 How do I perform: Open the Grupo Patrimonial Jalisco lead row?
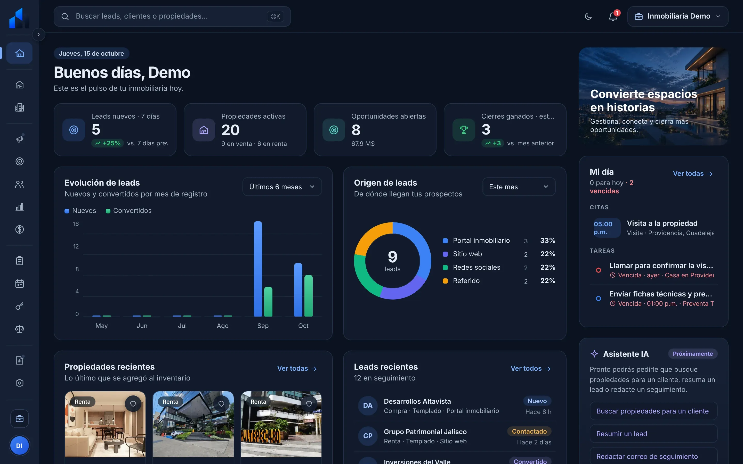click(454, 436)
